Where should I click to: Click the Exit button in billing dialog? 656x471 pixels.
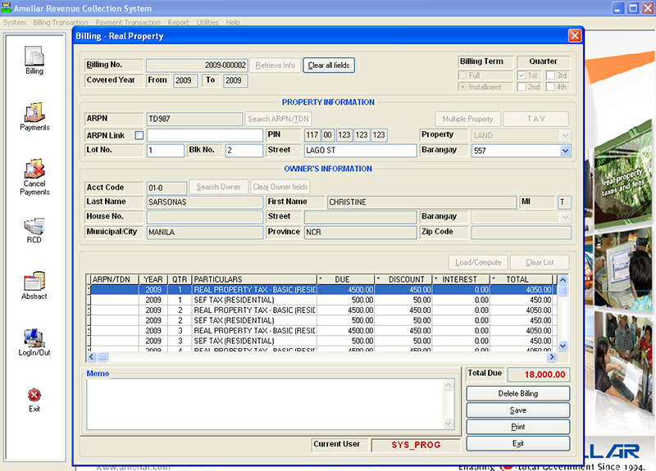pos(518,443)
